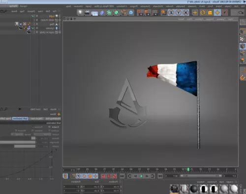Viewport: 246px width, 194px height.
Task: Click the live selection tool icon
Action: point(224,13)
